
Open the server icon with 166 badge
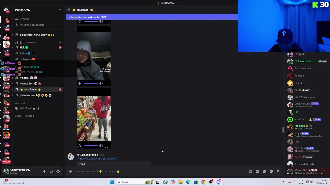pos(6,86)
